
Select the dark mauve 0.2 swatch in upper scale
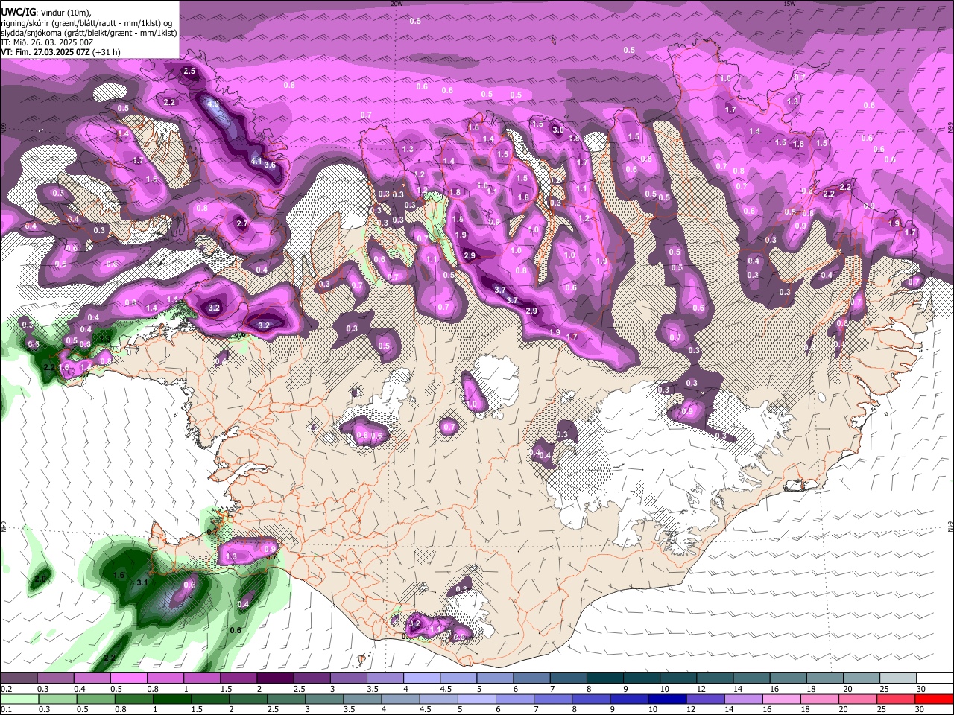(19, 679)
